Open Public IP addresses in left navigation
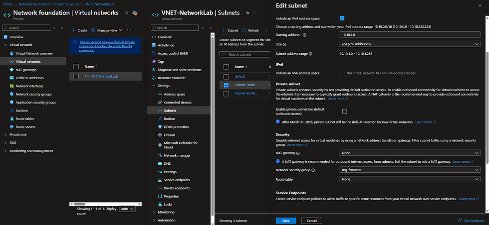Viewport: 489px width, 225px height. [x=29, y=78]
